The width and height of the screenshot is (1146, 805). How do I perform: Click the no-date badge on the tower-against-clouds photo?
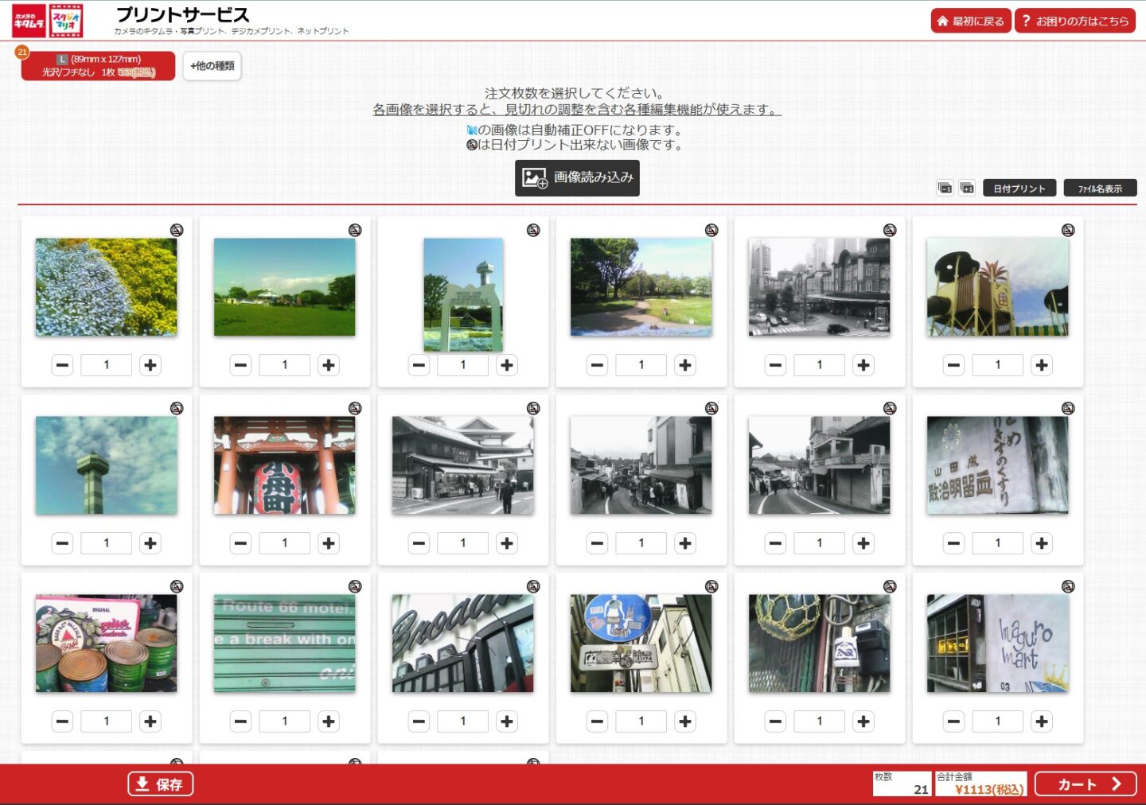[x=177, y=408]
